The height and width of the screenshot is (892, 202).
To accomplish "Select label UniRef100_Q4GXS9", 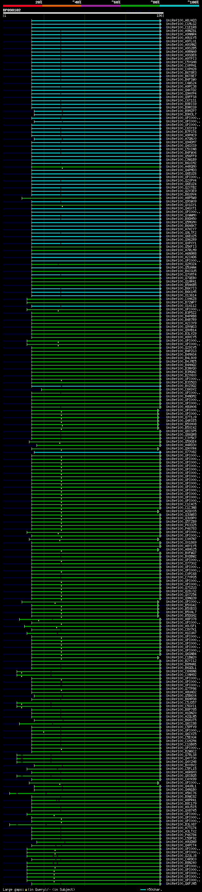I will tap(181, 146).
